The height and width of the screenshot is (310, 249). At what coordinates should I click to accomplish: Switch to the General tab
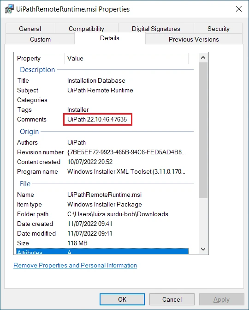click(30, 29)
